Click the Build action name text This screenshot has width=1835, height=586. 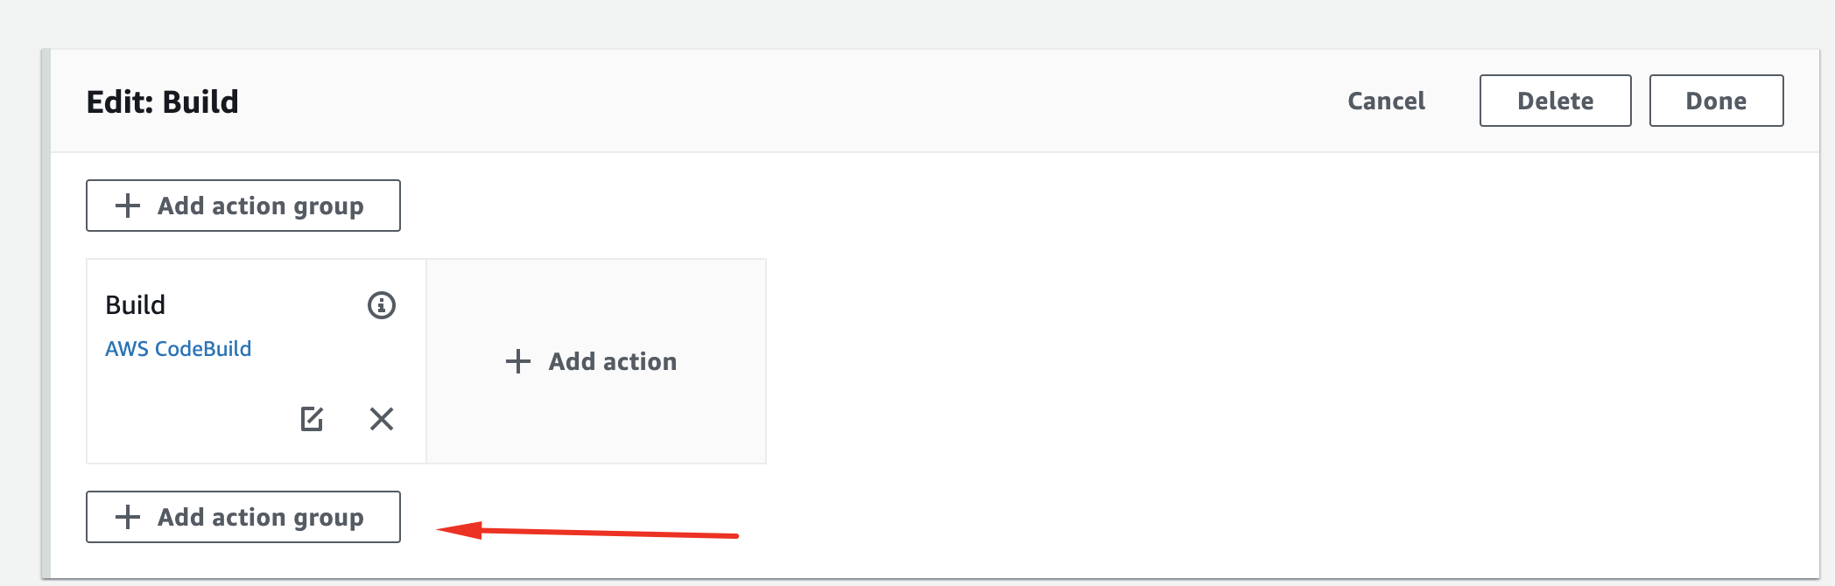135,305
